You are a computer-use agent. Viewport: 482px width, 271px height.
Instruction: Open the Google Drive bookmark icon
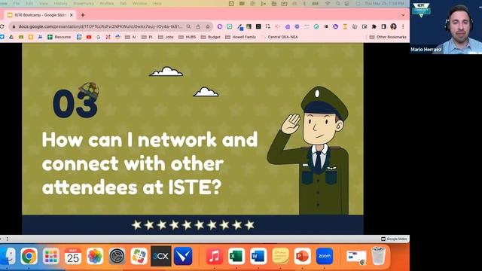tap(11, 37)
